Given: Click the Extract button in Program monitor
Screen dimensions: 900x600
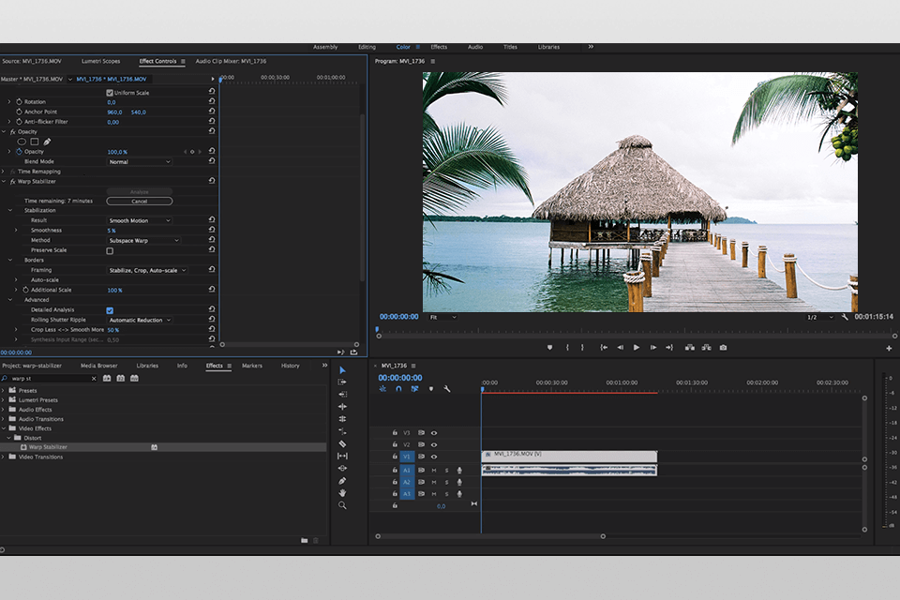Looking at the screenshot, I should pos(707,348).
